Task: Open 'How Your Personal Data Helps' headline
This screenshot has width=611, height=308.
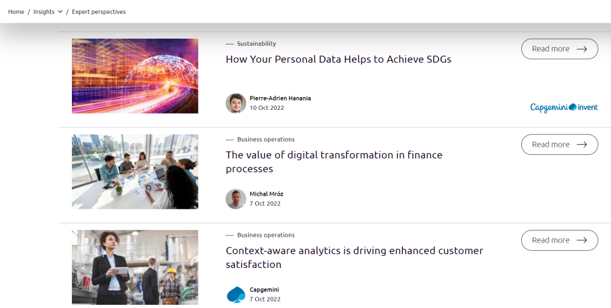Action: coord(339,59)
